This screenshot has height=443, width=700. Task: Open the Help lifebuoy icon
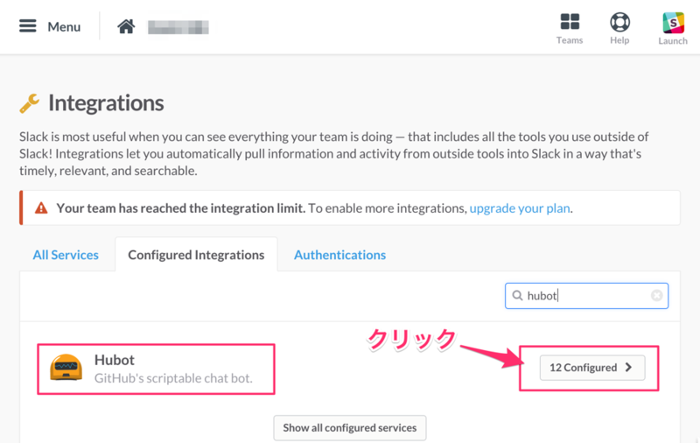coord(619,22)
